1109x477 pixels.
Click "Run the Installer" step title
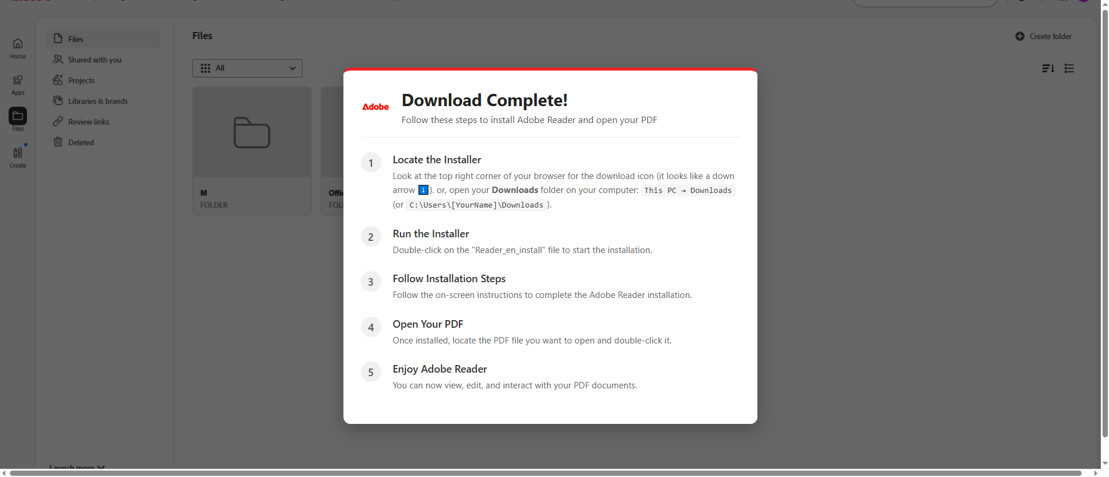point(431,234)
